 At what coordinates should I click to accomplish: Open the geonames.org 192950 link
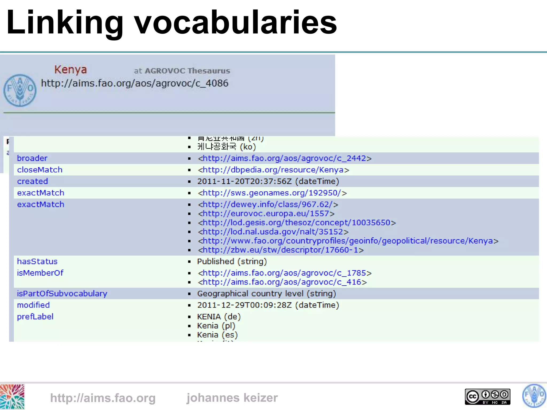pyautogui.click(x=272, y=193)
